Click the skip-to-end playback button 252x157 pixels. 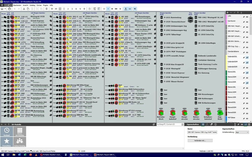tap(120, 9)
